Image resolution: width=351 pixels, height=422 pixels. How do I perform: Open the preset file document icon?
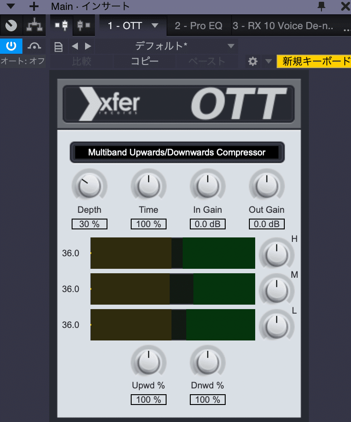tap(58, 47)
